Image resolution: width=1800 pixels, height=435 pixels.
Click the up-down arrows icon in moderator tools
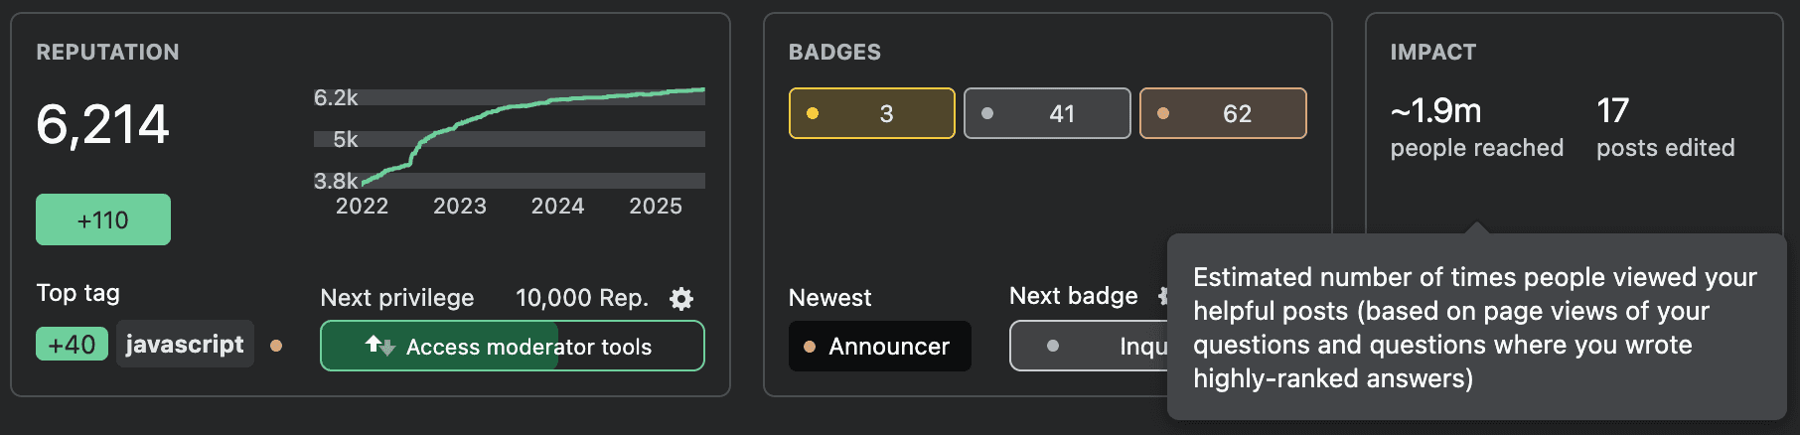tap(379, 345)
